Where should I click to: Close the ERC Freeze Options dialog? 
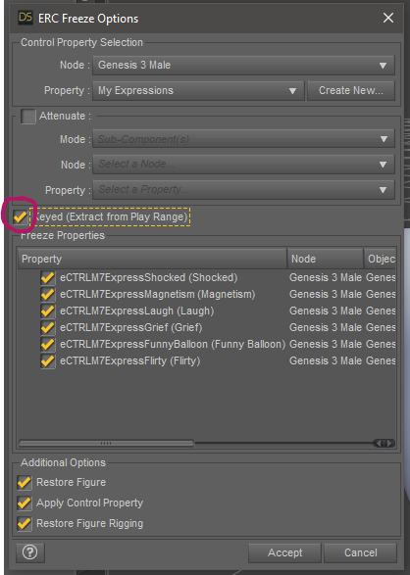388,18
